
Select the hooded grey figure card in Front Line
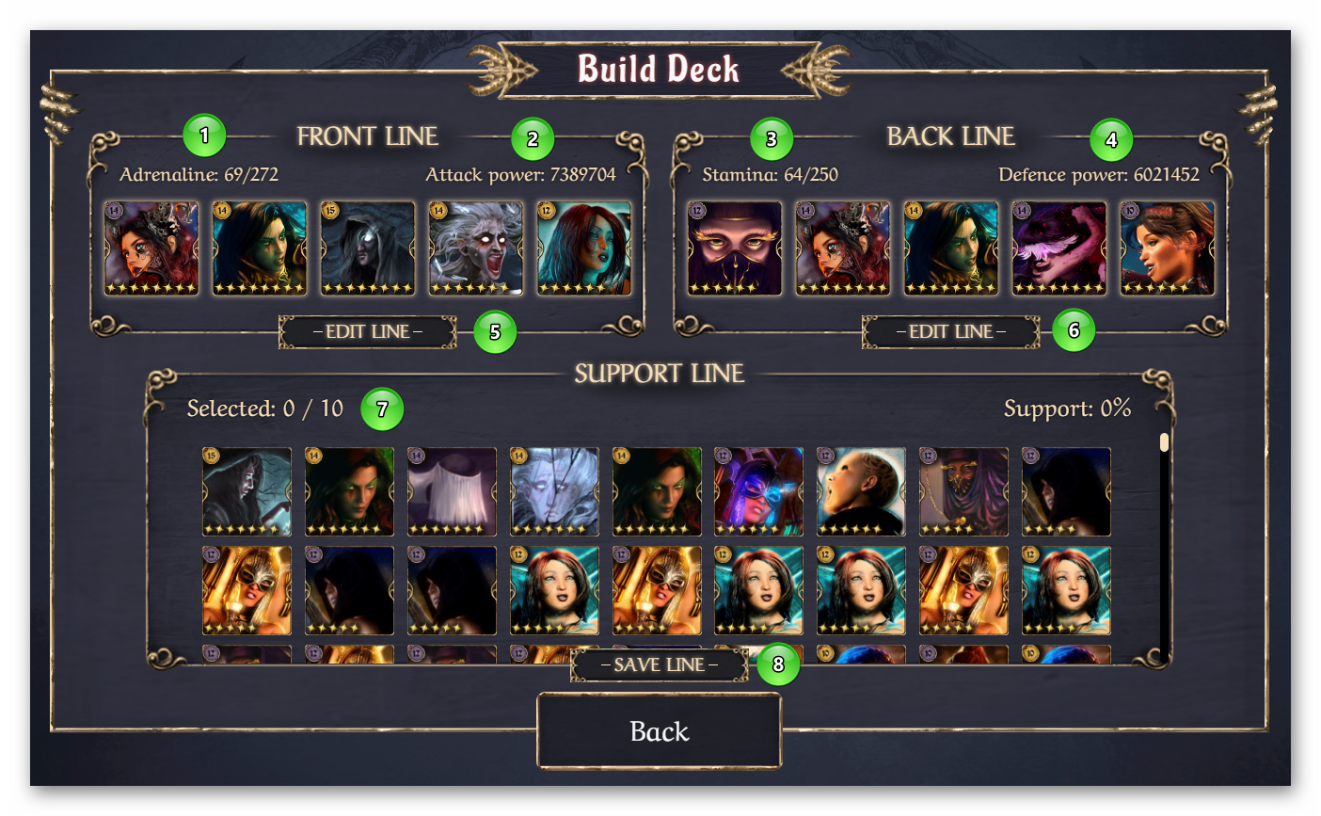(368, 248)
